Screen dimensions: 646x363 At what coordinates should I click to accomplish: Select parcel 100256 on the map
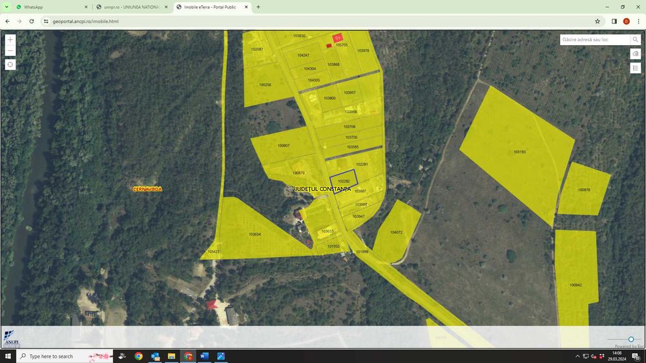coord(265,85)
